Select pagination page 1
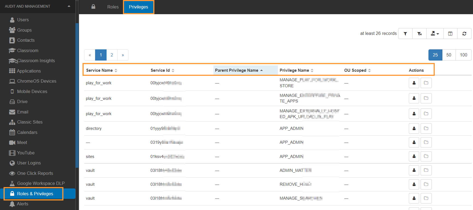This screenshot has width=473, height=210. point(101,55)
